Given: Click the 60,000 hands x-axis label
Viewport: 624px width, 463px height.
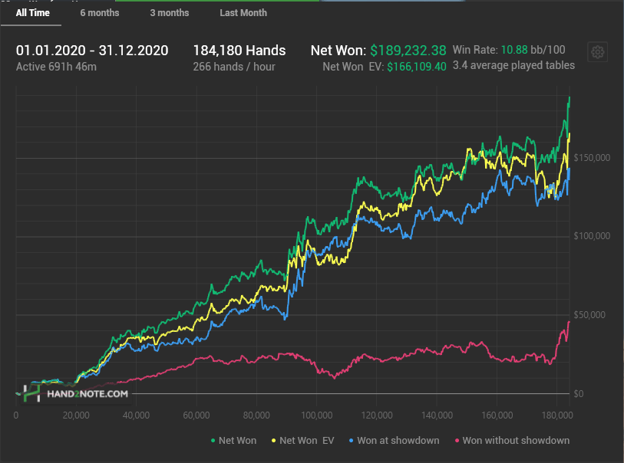Looking at the screenshot, I should pos(196,415).
